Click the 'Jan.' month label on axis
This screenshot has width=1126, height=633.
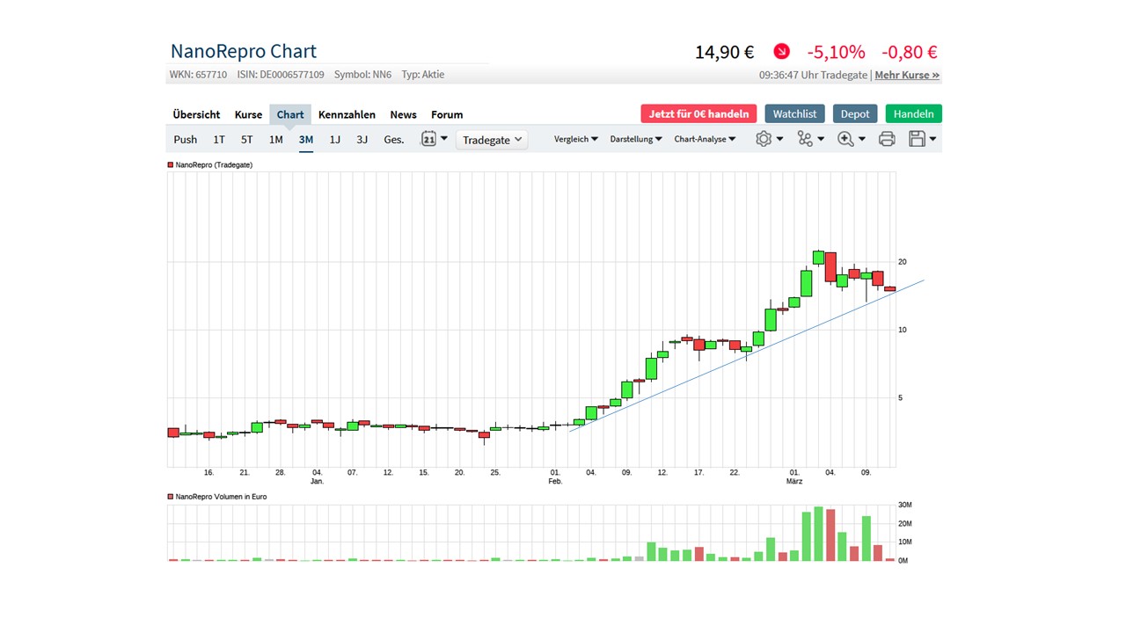point(318,482)
